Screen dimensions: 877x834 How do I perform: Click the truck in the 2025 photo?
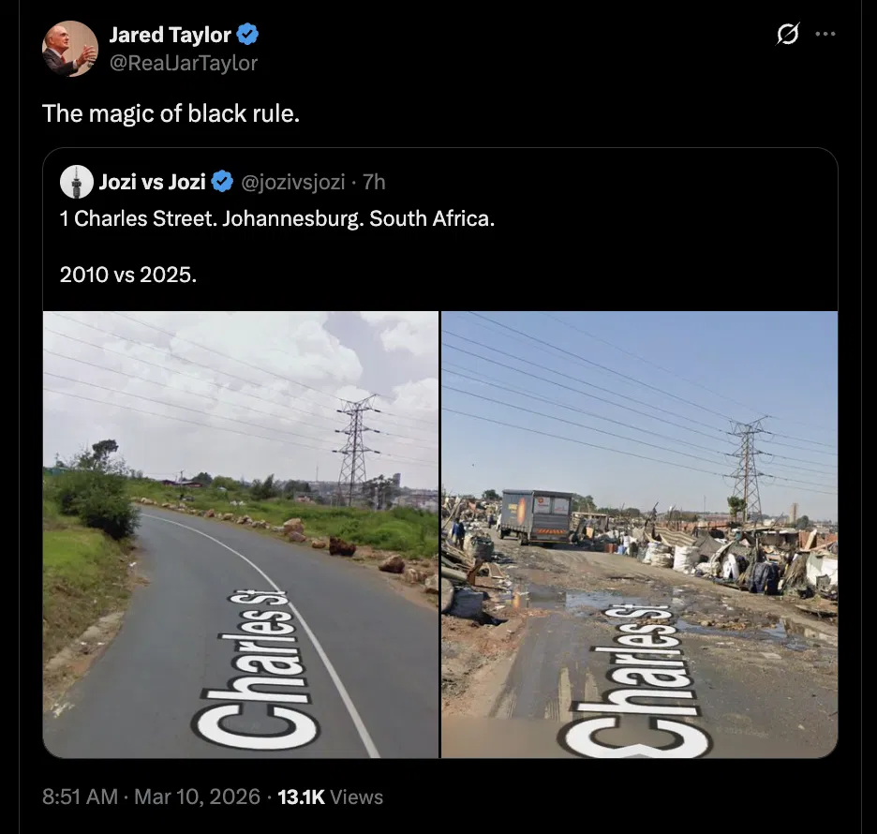[536, 515]
